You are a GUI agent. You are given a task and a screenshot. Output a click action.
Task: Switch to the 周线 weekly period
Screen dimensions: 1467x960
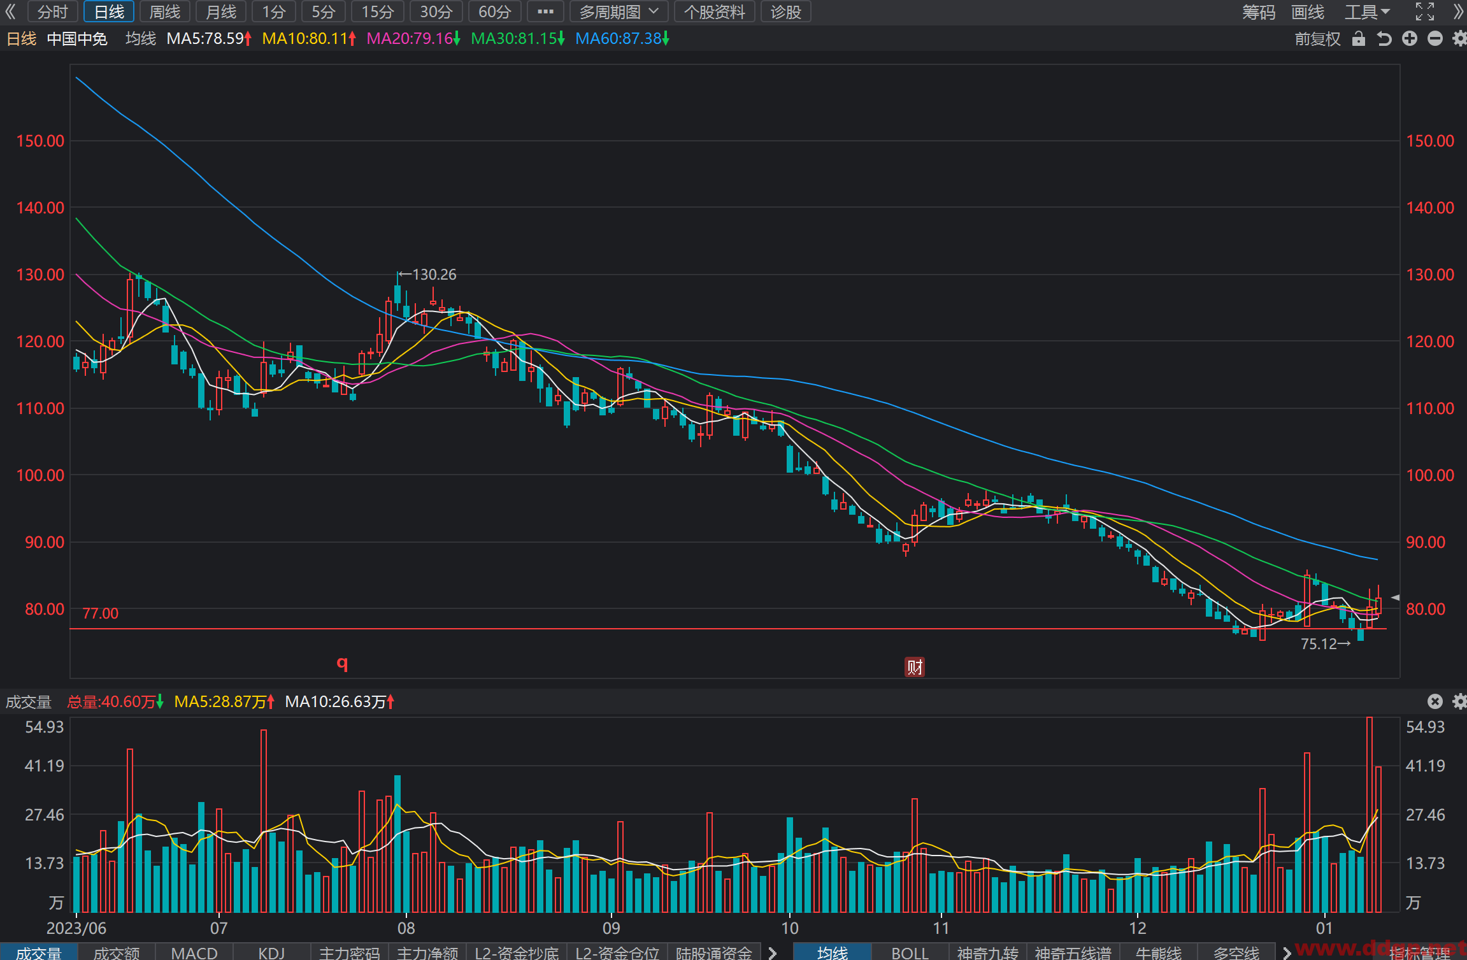(164, 11)
